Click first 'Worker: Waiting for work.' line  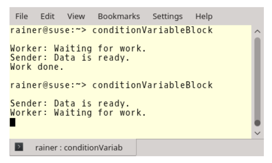pyautogui.click(x=78, y=49)
